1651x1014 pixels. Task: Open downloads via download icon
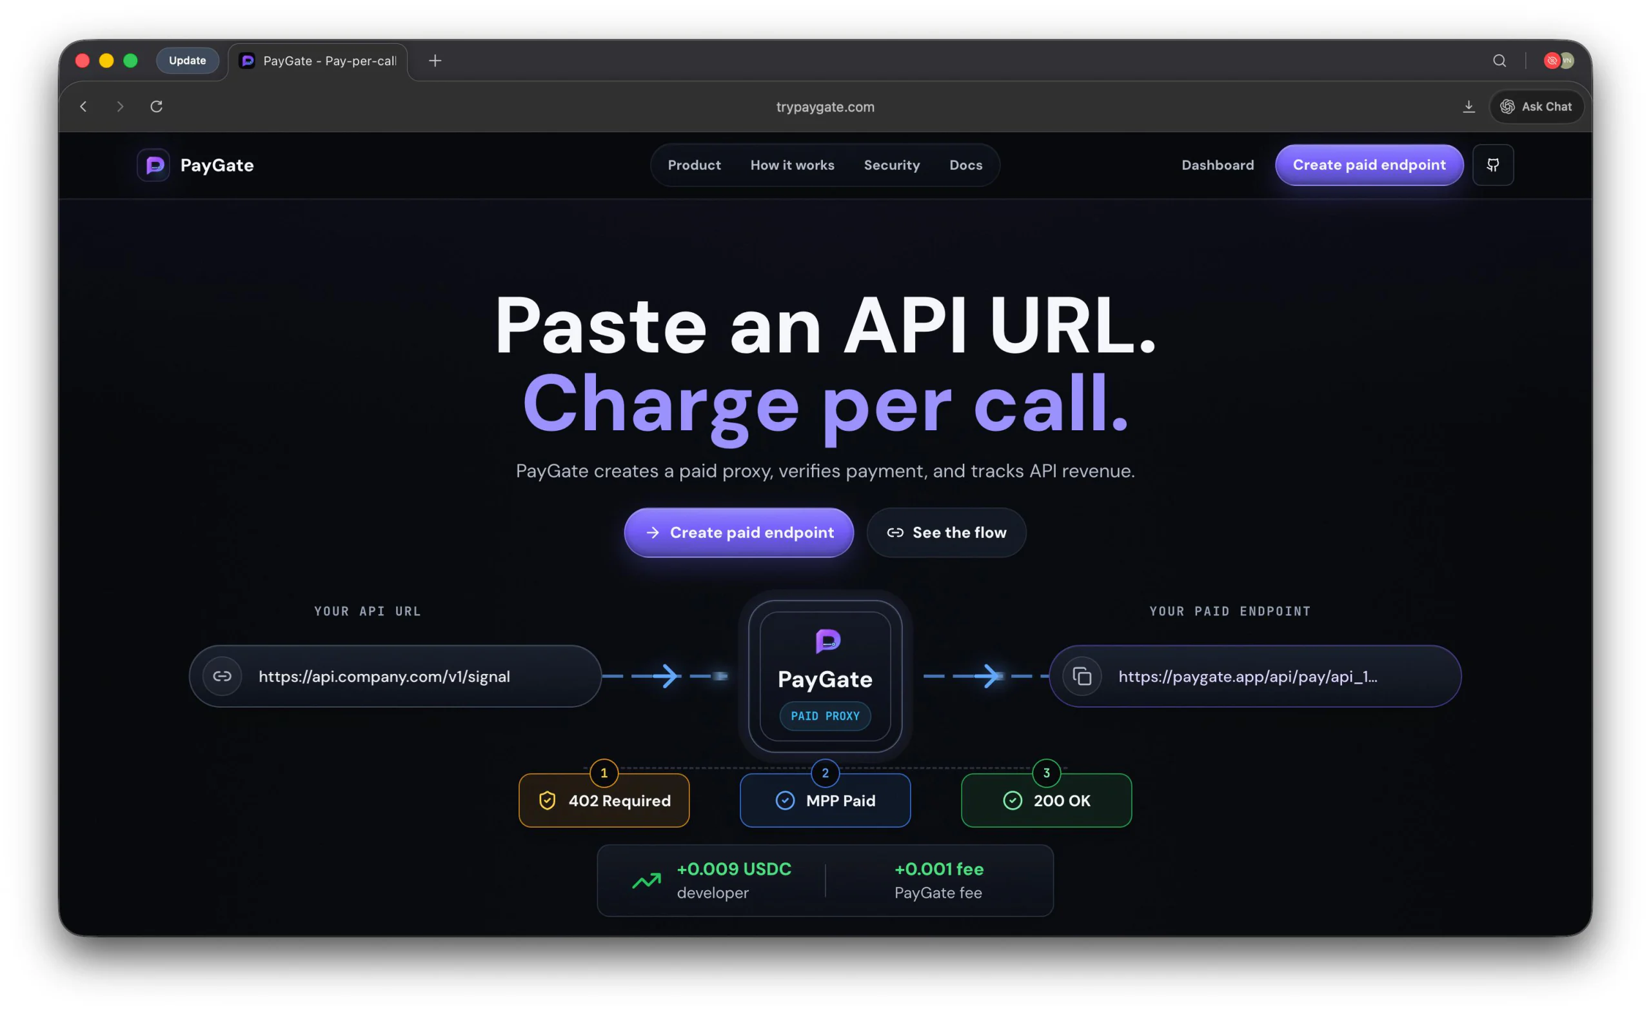coord(1468,106)
